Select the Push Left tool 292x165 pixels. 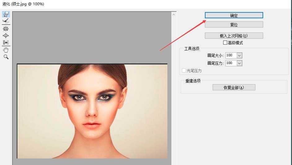(x=6, y=42)
